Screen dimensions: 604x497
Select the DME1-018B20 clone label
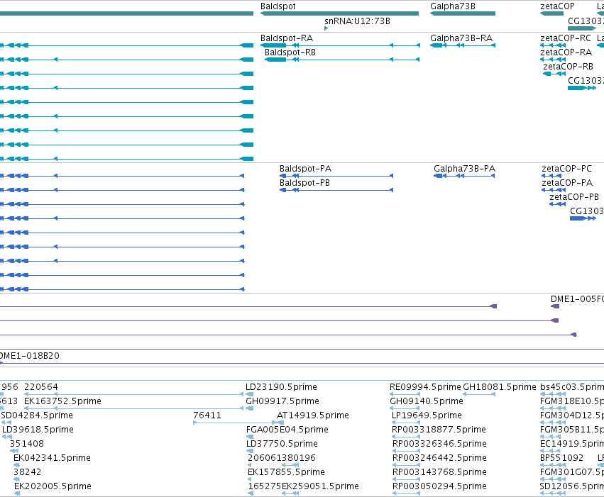30,356
